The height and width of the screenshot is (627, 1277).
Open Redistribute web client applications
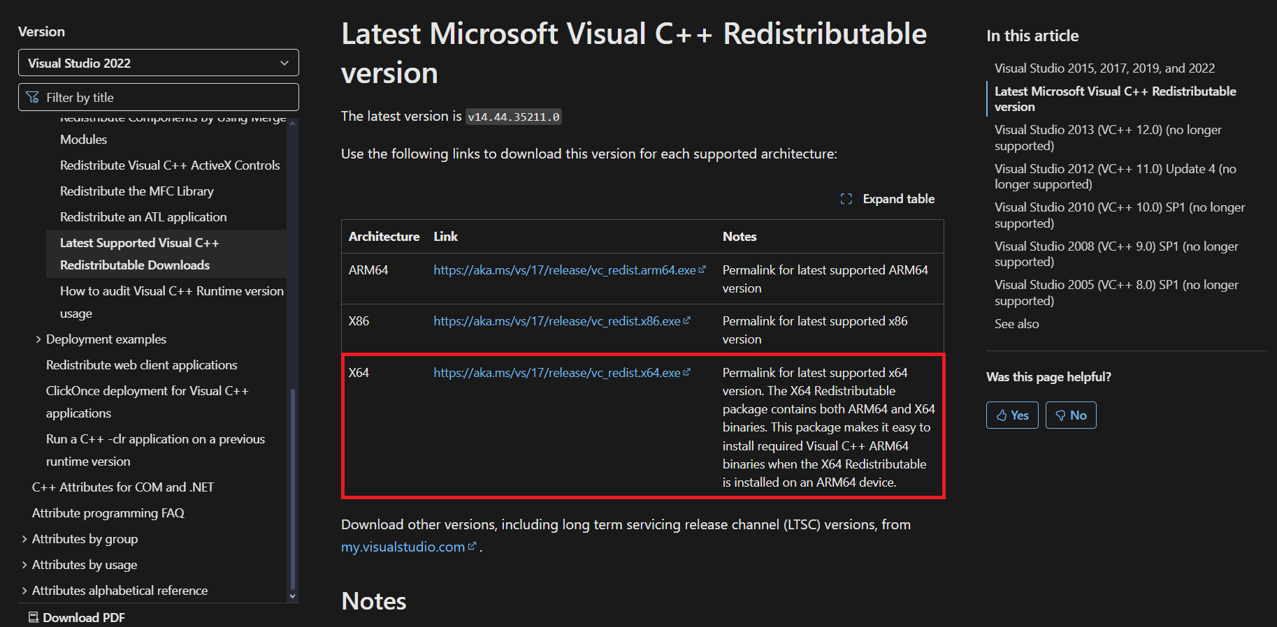pyautogui.click(x=142, y=365)
